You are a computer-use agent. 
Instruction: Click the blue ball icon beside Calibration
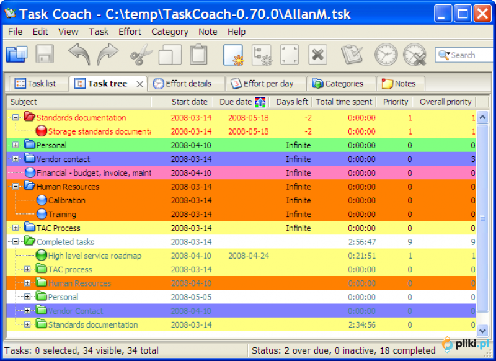[x=42, y=200]
